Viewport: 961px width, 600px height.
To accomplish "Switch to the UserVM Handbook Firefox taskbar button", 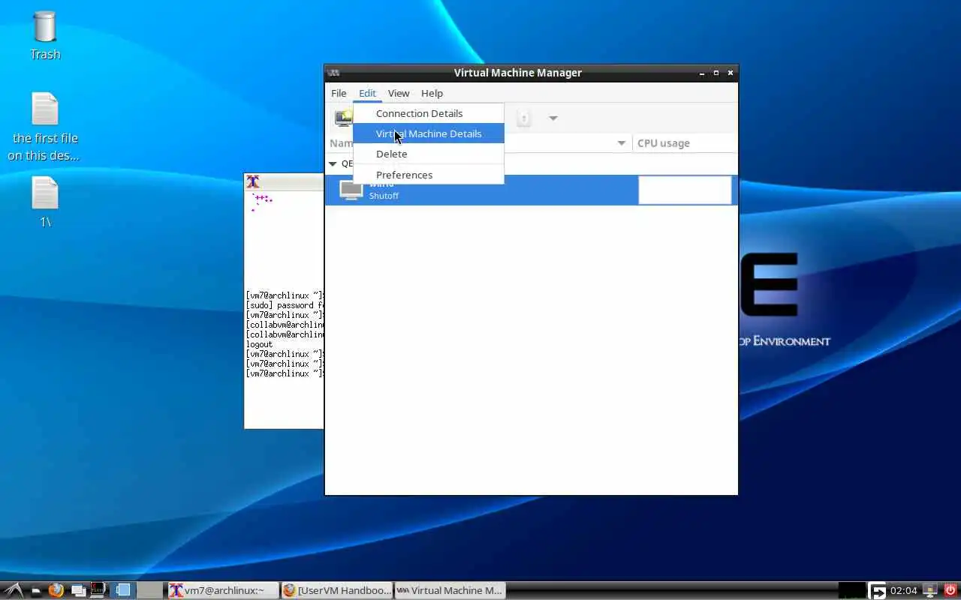I will (x=336, y=590).
